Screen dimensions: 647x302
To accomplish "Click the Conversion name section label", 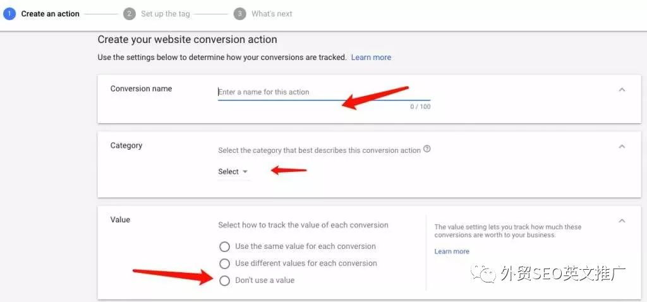I will pyautogui.click(x=141, y=88).
